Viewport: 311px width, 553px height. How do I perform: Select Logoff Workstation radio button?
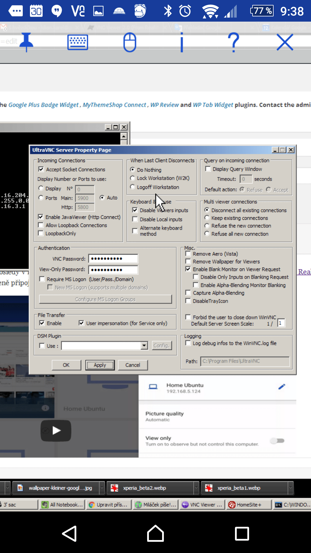[132, 187]
